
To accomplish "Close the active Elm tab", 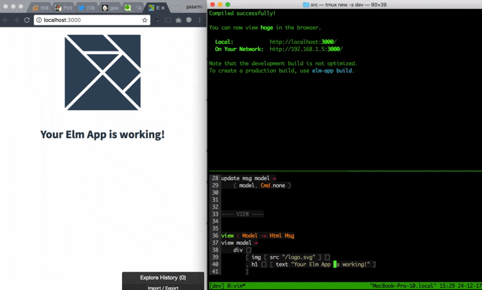I will pos(163,8).
